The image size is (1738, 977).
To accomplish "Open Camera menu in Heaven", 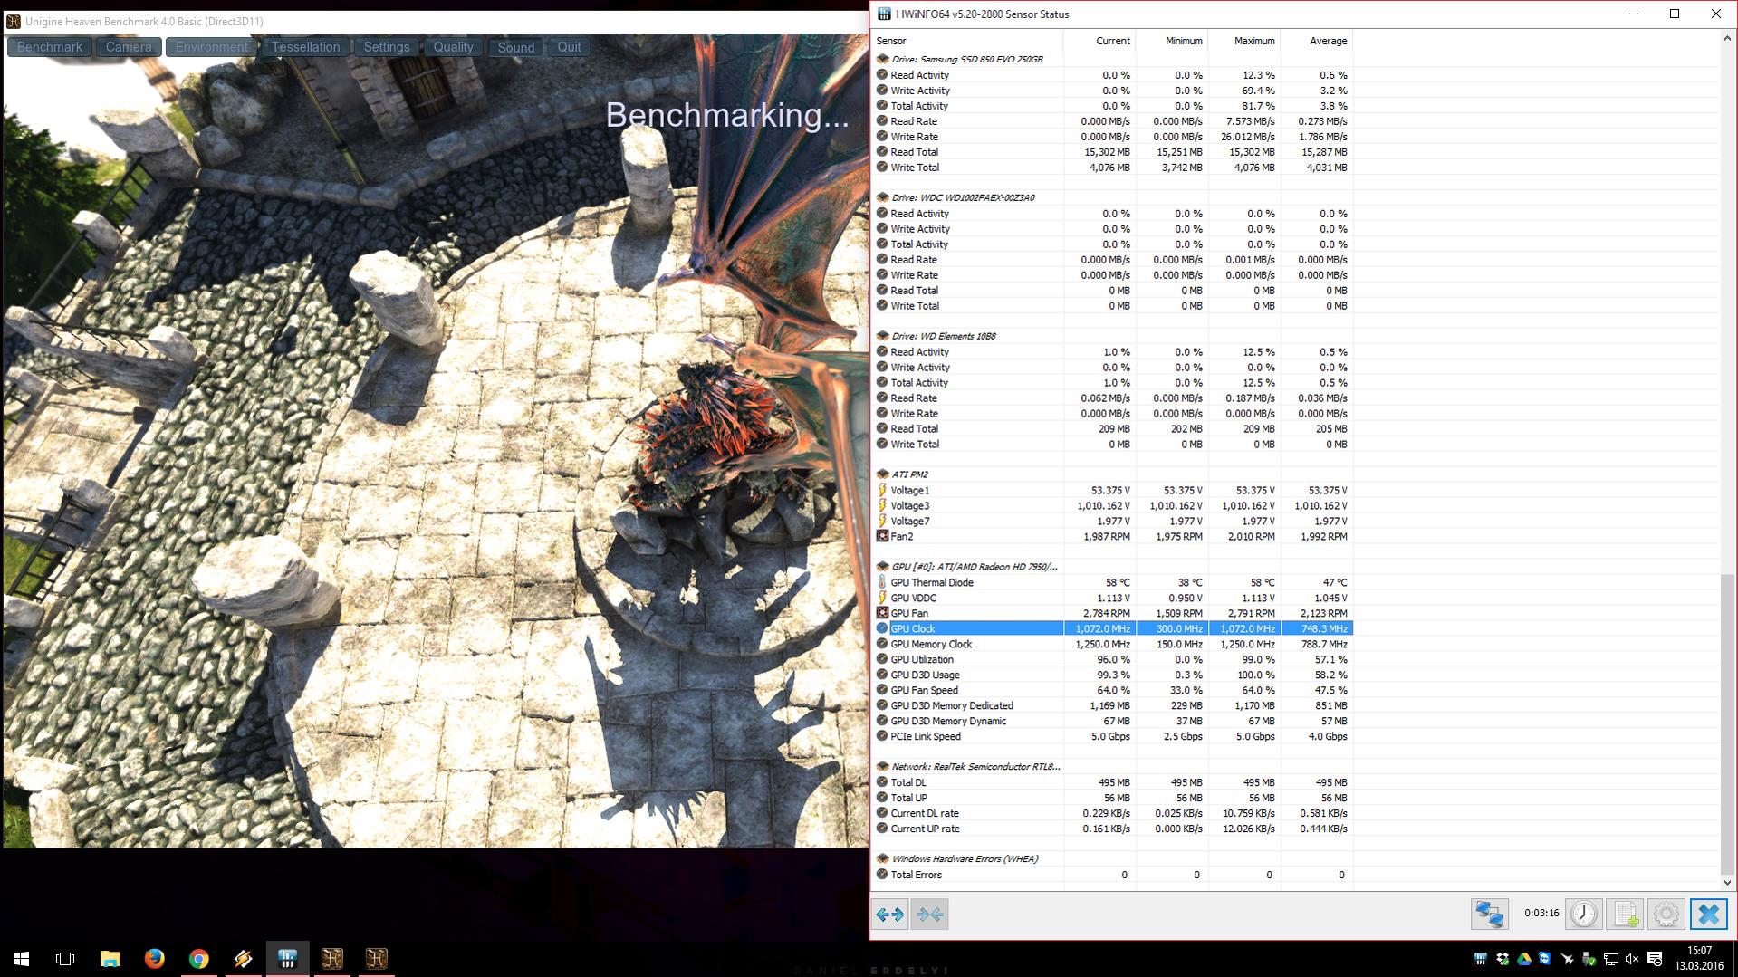I will coord(129,47).
